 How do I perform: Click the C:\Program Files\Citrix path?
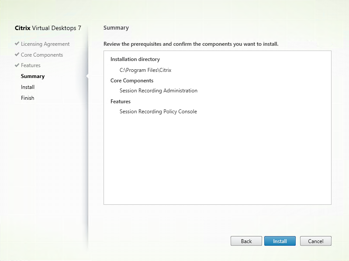[x=142, y=70]
